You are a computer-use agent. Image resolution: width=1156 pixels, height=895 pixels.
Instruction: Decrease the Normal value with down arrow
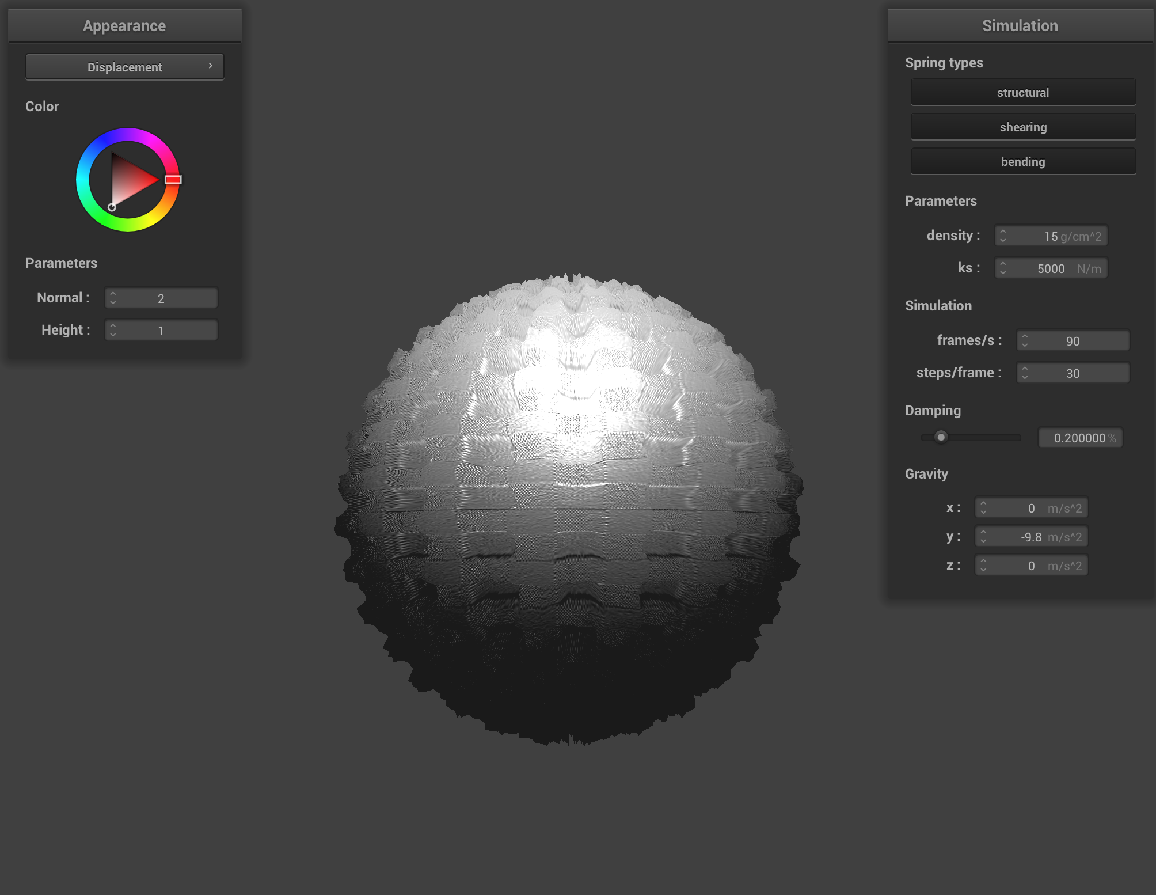(113, 302)
